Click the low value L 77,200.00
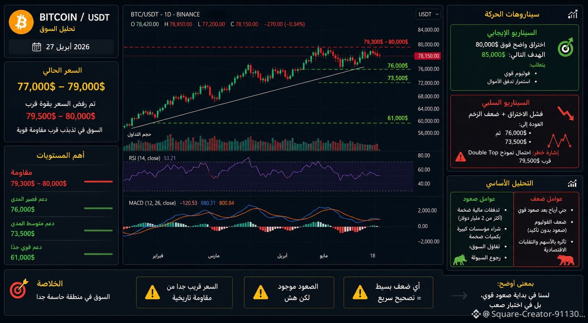 pos(212,24)
